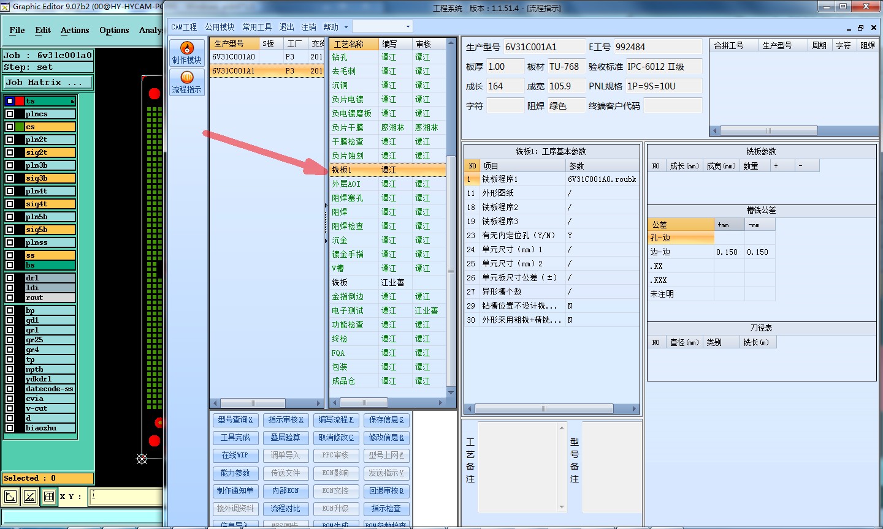
Task: Select the angle measure icon in Graphic Editor
Action: 29,497
